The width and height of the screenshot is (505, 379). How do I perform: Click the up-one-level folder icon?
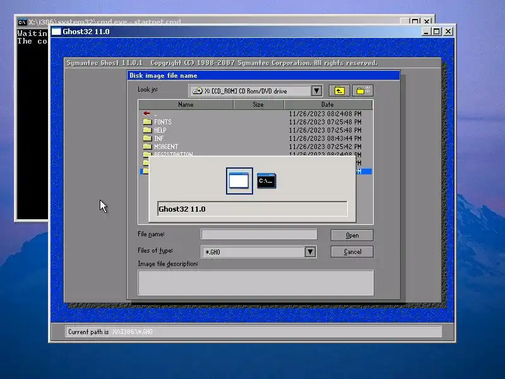[x=339, y=91]
